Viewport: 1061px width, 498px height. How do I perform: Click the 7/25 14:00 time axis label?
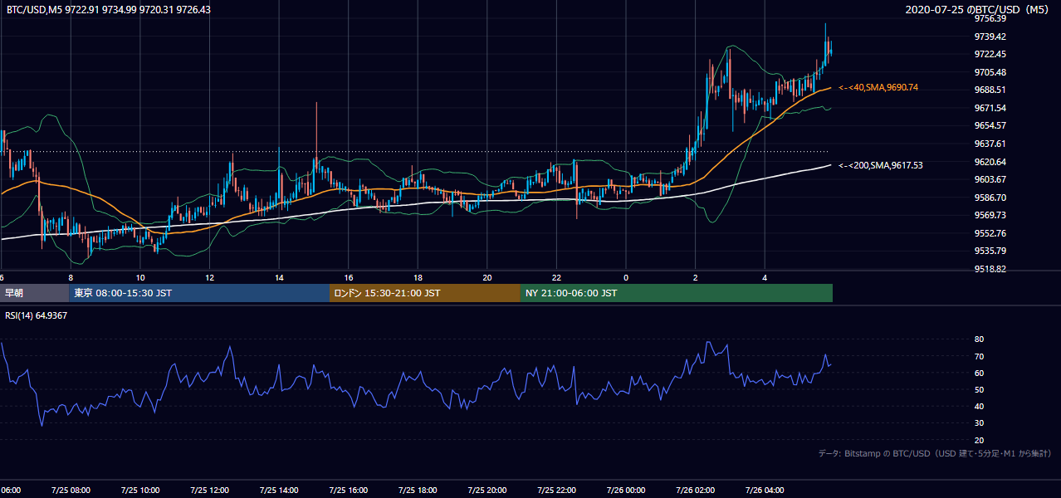279,490
